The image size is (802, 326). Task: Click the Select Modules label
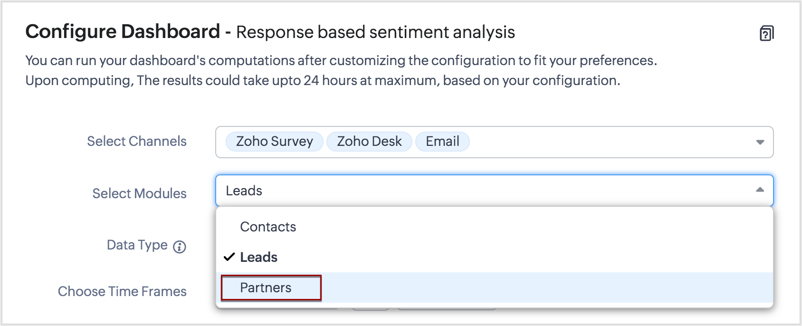click(139, 193)
